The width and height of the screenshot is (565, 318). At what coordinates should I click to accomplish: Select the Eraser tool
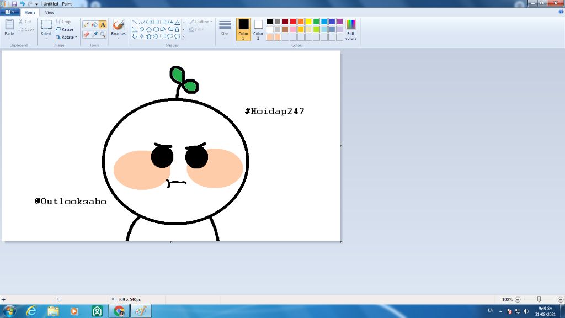pos(86,35)
